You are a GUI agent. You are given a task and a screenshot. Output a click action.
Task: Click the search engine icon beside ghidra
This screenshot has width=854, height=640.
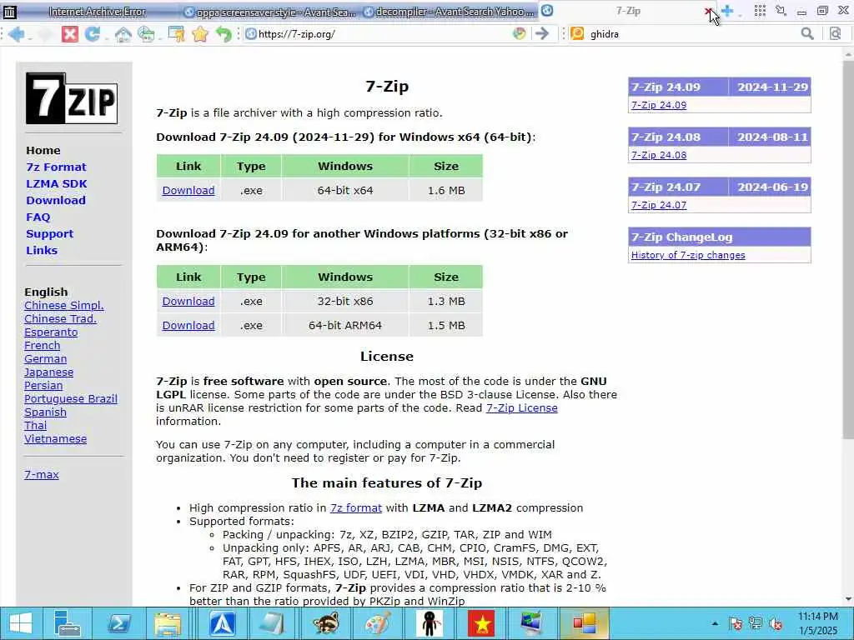577,33
